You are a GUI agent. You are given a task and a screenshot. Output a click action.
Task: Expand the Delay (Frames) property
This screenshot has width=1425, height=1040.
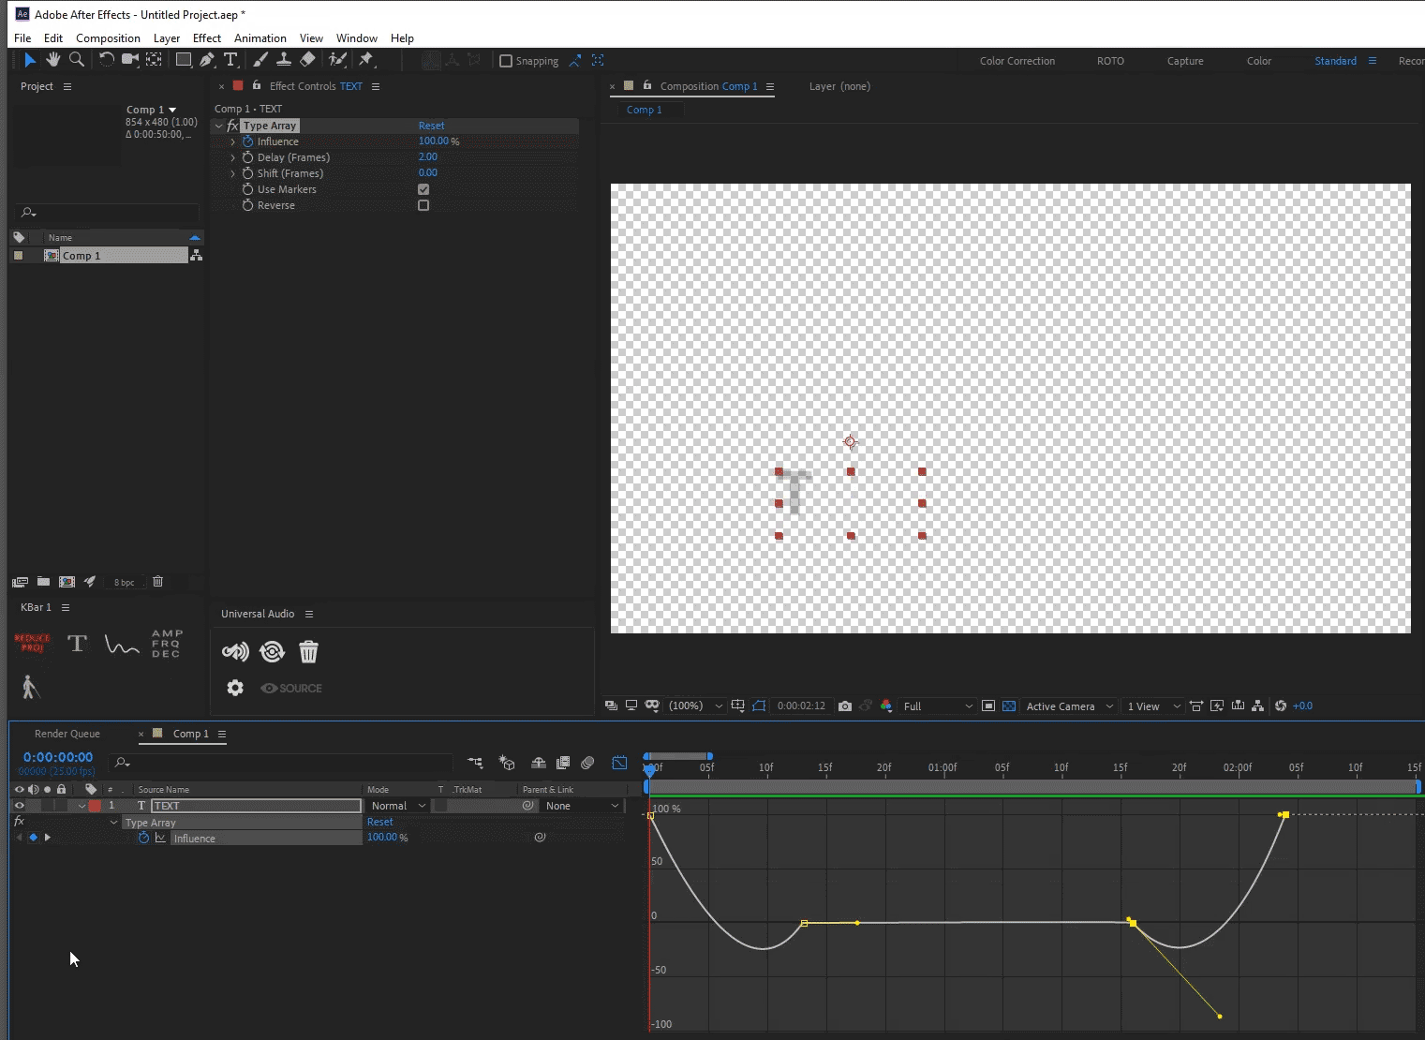tap(233, 157)
